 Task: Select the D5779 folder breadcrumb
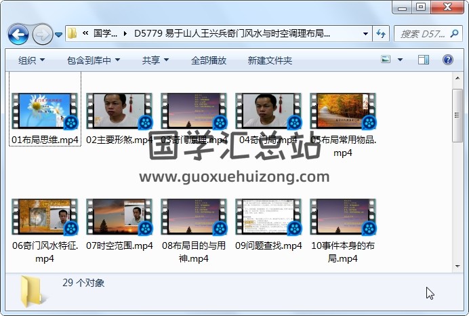tap(232, 33)
